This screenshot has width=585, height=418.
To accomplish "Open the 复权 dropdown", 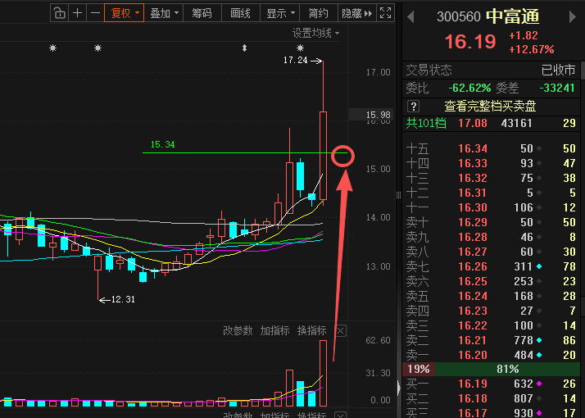I will point(125,13).
